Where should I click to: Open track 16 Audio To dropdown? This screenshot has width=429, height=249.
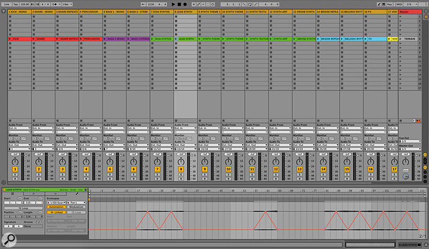click(x=375, y=145)
